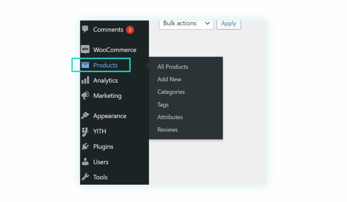Screen dimensions: 347x202
Task: Click the Comments speech bubble icon
Action: [85, 29]
